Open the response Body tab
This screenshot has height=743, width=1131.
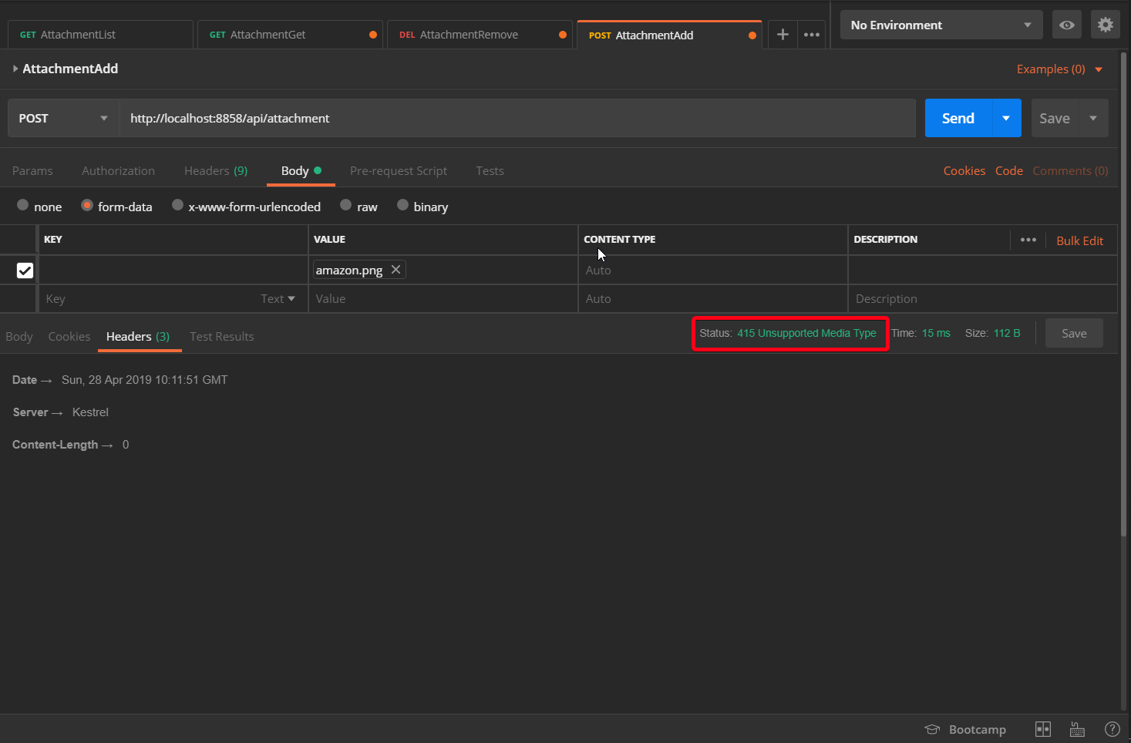point(19,337)
